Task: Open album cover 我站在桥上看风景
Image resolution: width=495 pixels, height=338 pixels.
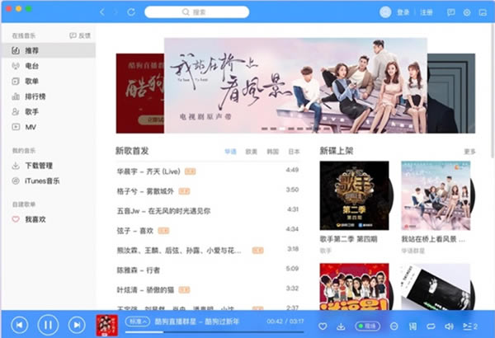Action: tap(436, 195)
